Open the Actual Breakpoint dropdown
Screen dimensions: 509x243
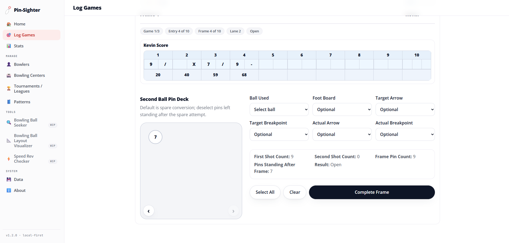coord(405,134)
